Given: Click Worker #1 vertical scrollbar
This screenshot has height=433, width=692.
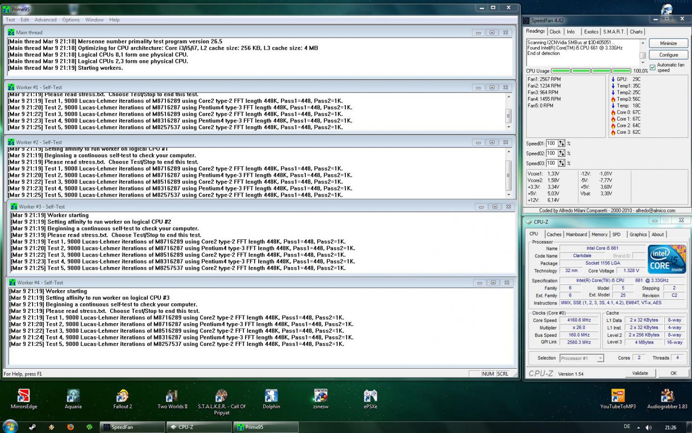Looking at the screenshot, I should [x=508, y=112].
